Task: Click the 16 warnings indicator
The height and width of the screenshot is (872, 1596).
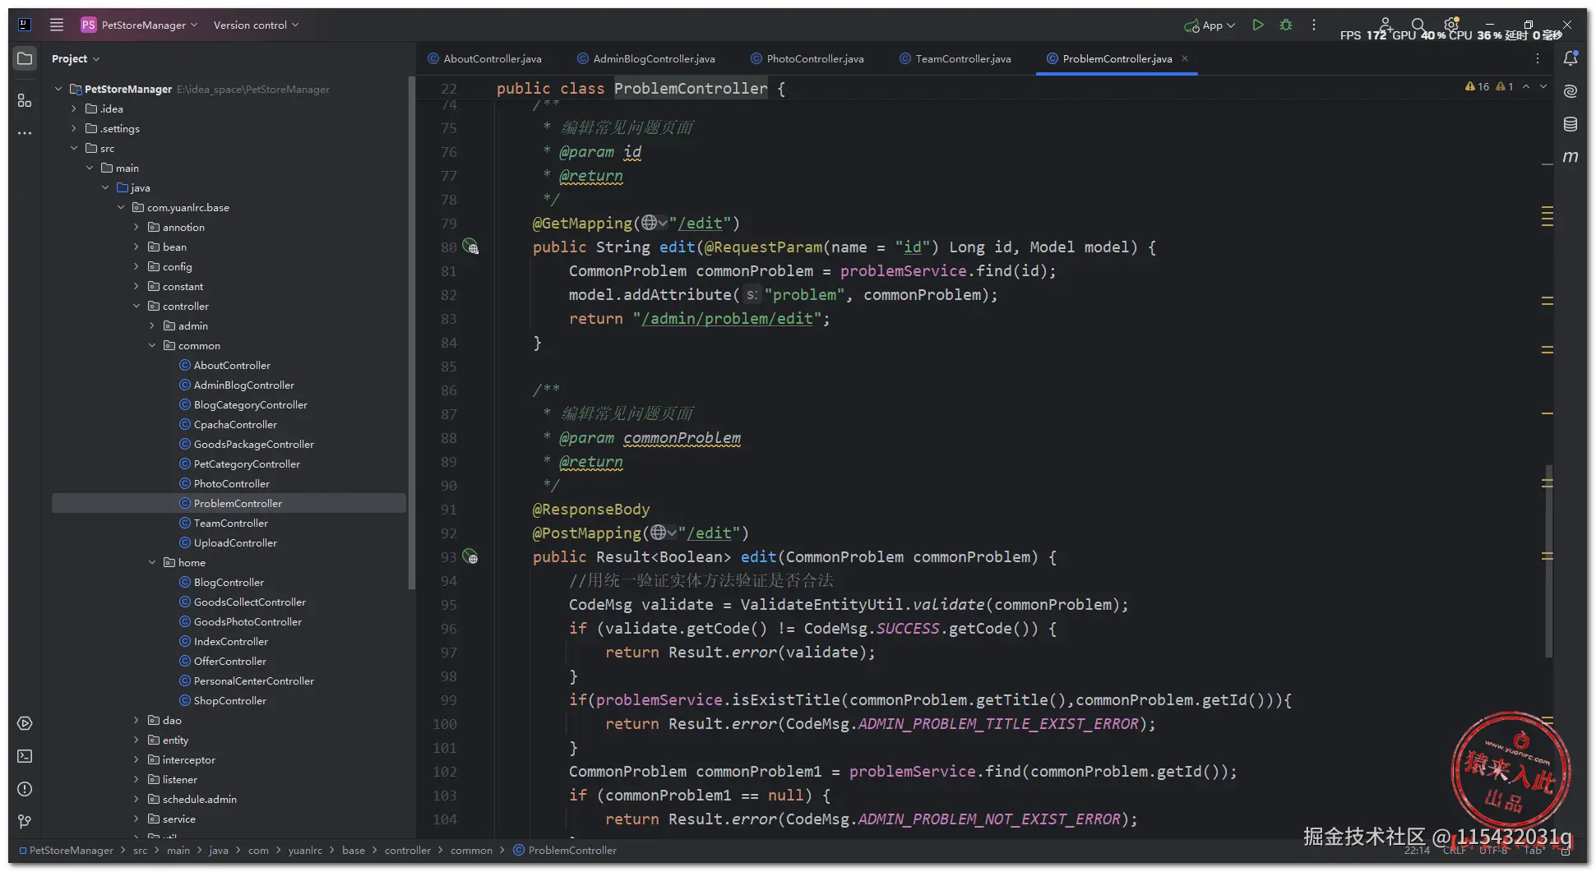Action: pyautogui.click(x=1478, y=86)
